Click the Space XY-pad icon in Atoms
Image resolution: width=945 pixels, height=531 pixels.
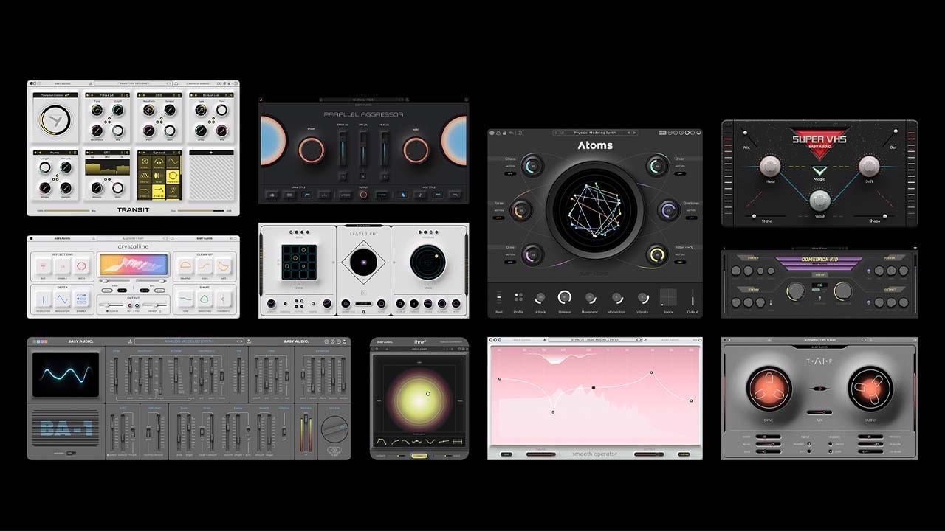point(668,297)
